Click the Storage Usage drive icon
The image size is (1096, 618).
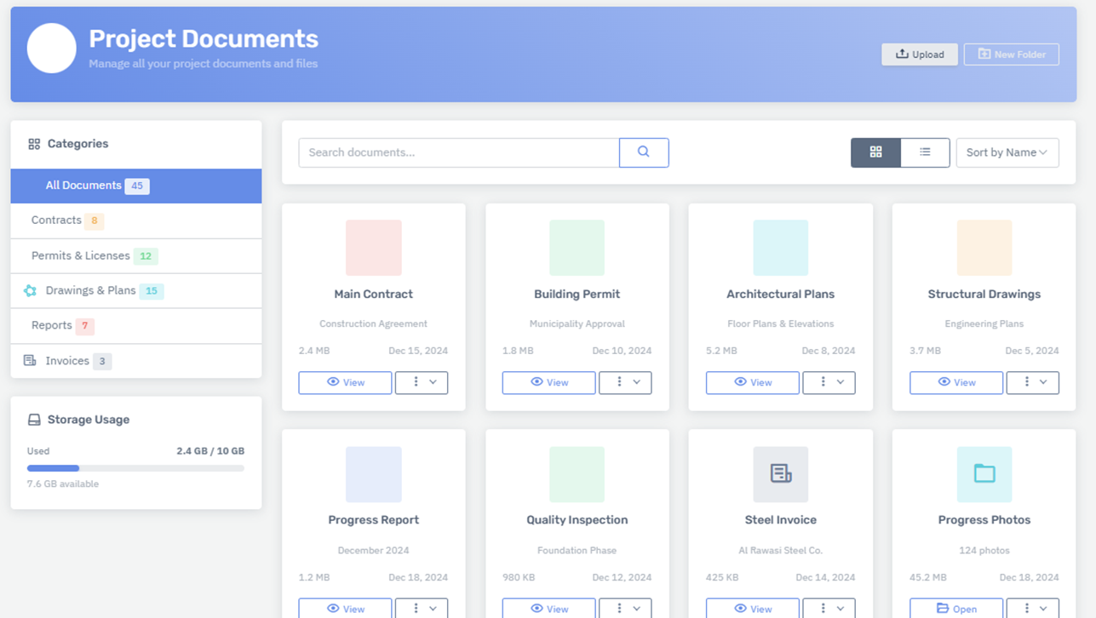34,420
